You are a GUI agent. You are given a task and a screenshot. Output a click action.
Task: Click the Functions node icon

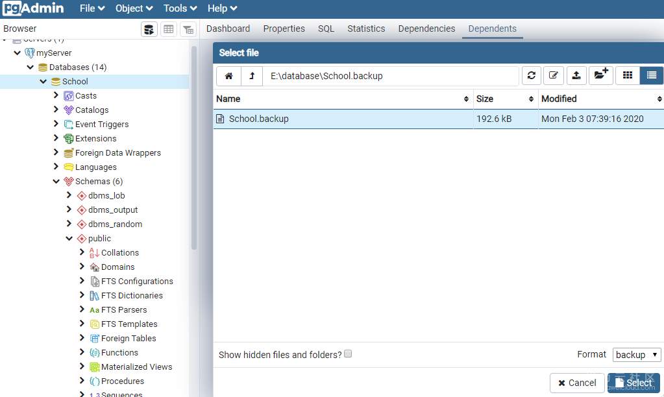(x=94, y=352)
